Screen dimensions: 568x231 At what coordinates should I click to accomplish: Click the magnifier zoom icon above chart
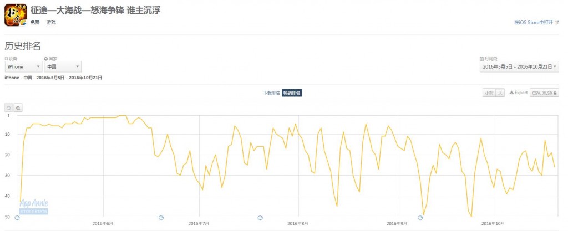18,107
